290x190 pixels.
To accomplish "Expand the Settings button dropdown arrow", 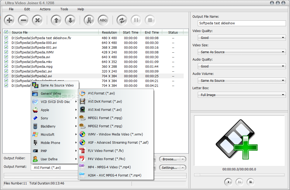I will coord(183,168).
